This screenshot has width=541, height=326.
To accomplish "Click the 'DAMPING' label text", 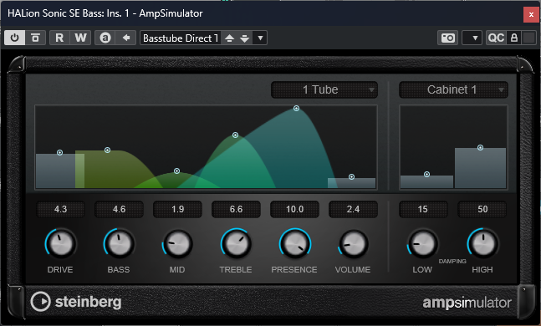I will coord(452,261).
